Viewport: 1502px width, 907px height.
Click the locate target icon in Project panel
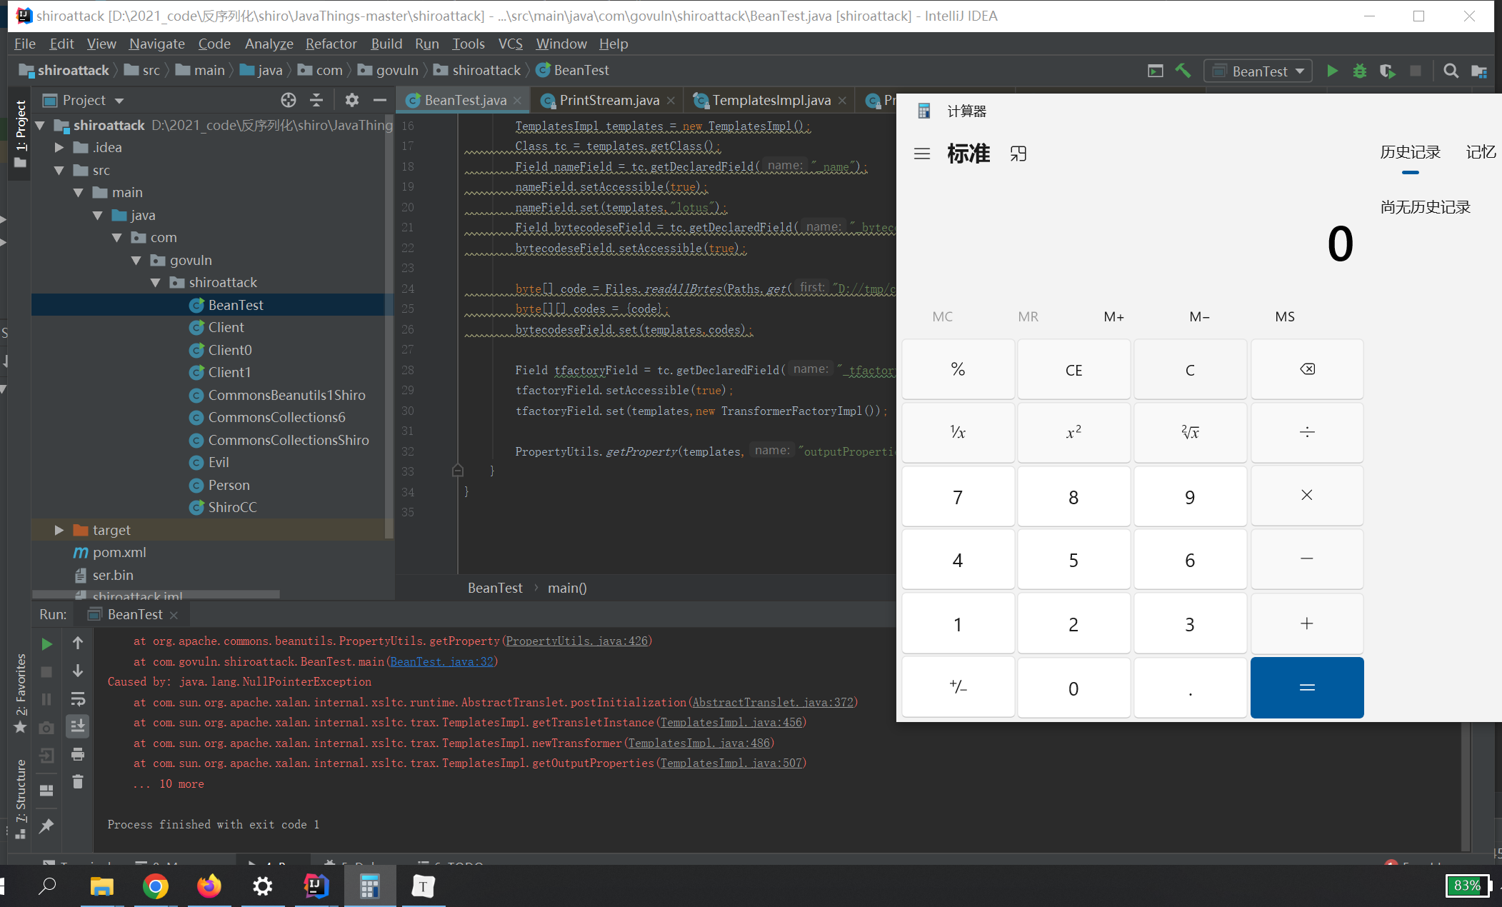(x=288, y=100)
